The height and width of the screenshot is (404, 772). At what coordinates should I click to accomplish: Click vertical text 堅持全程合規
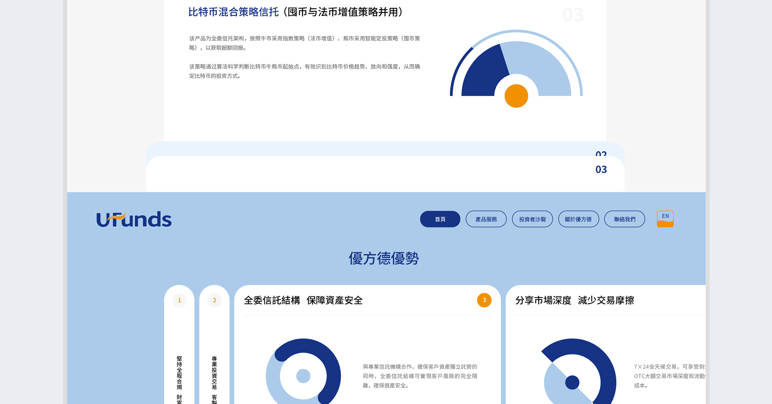[x=179, y=373]
